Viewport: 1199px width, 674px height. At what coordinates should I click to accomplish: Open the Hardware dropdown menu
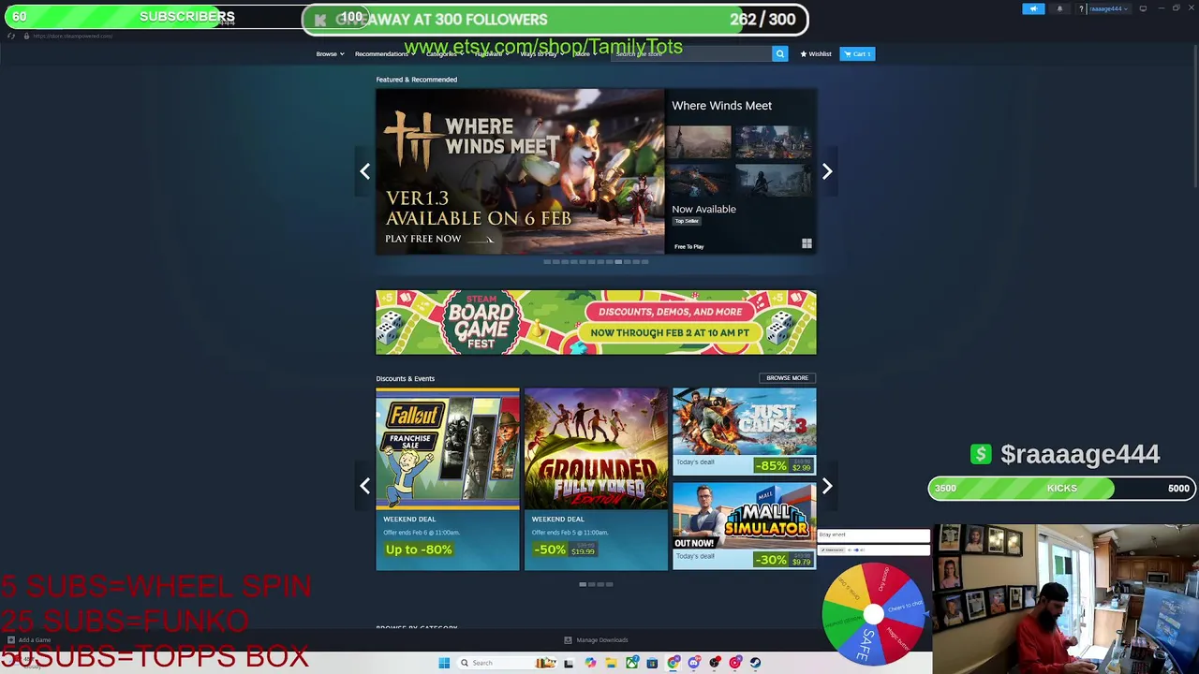tap(491, 54)
